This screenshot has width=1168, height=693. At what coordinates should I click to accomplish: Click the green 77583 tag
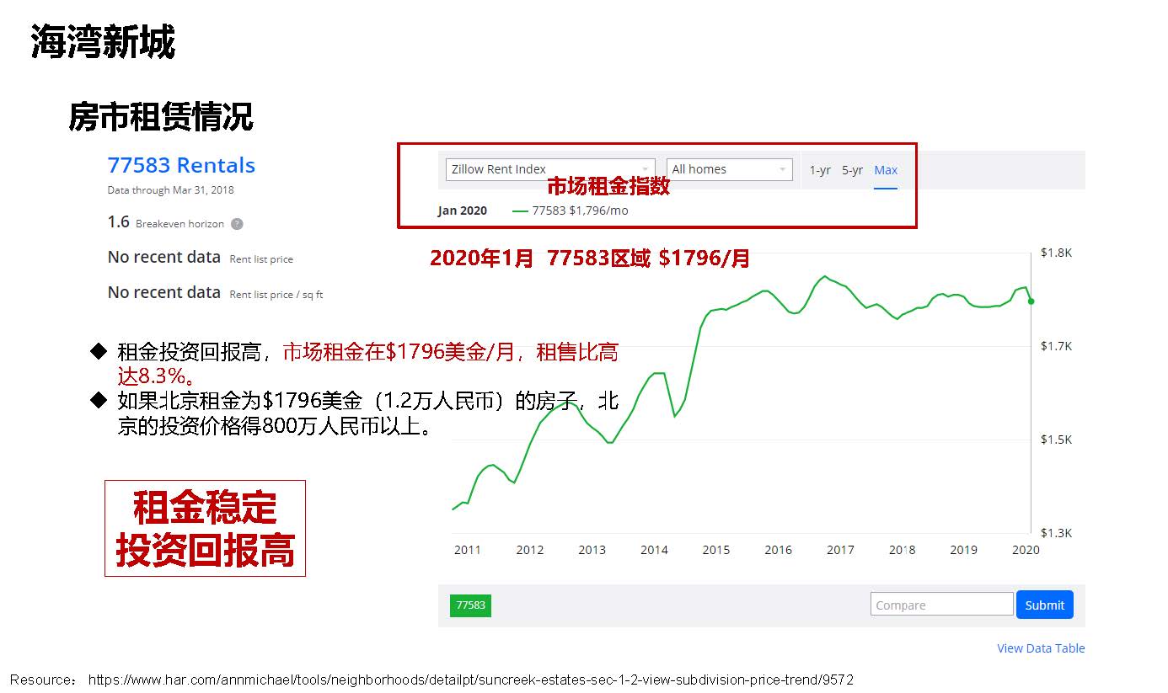[470, 605]
